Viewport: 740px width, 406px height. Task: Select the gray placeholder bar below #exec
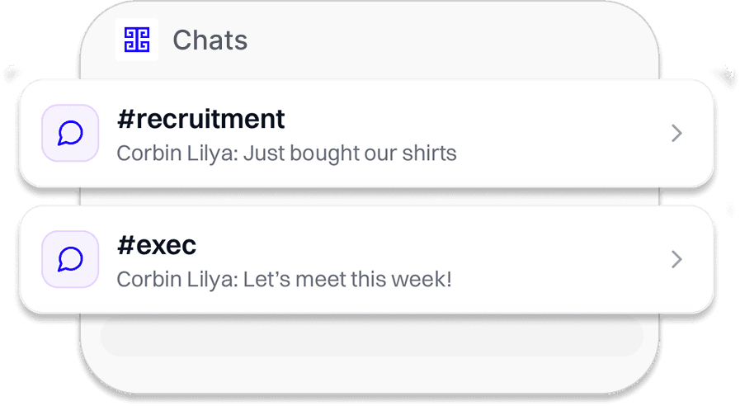click(371, 338)
